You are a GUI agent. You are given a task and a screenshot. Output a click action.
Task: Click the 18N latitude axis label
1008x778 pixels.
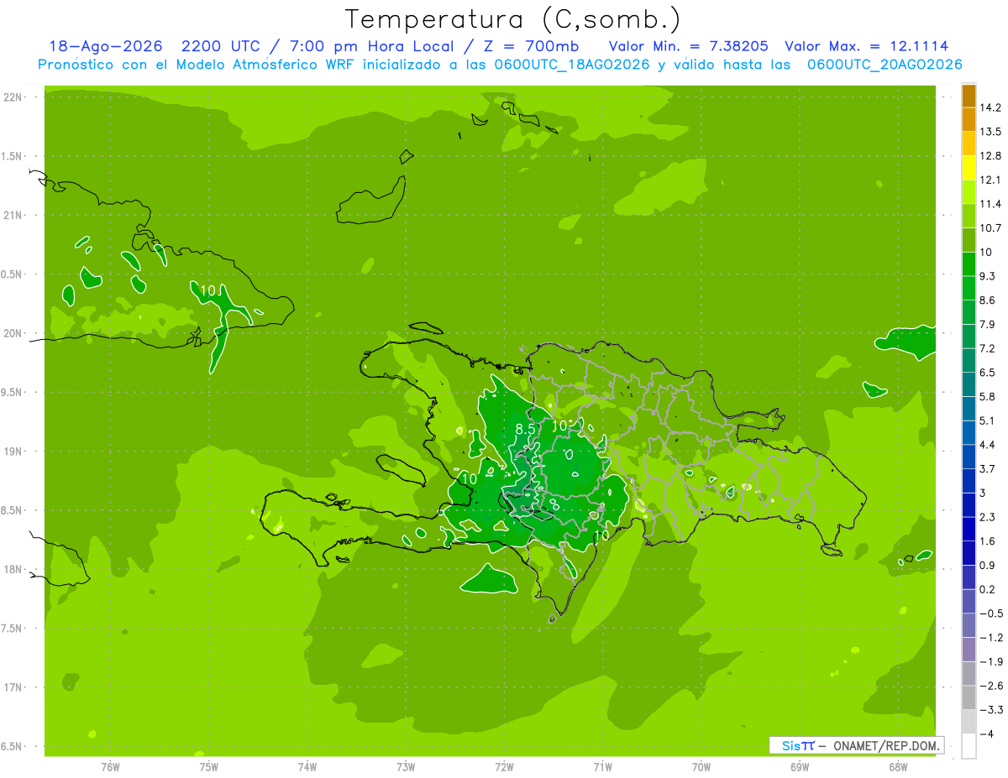pos(13,570)
